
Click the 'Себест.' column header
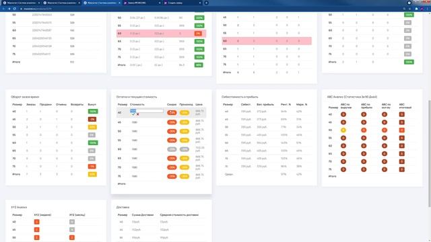coord(246,105)
